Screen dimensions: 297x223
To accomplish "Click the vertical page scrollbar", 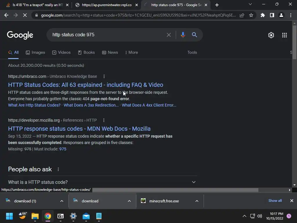I will [x=294, y=42].
